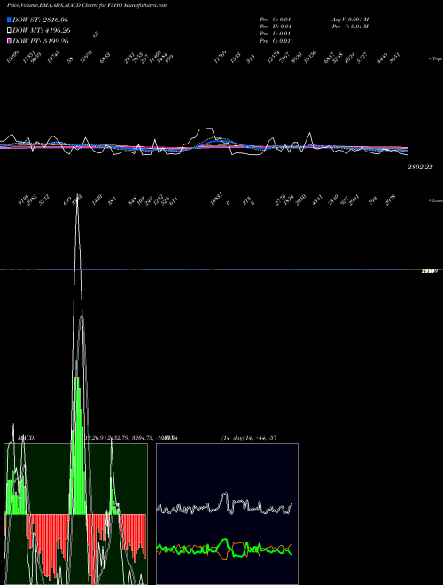Click the magenta DOW PT legend swatch

click(x=9, y=41)
